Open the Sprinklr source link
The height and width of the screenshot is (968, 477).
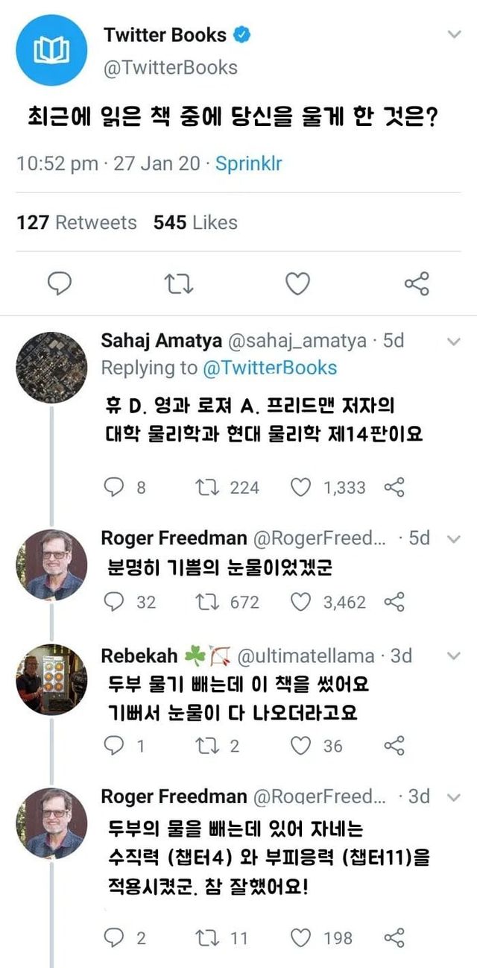tap(248, 163)
